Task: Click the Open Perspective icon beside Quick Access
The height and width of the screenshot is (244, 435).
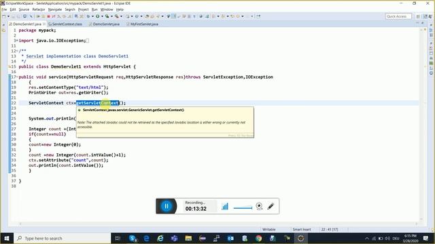Action: pos(418,16)
